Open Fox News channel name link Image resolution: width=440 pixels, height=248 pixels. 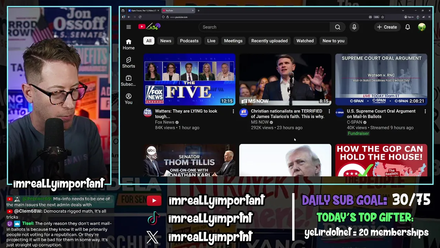(165, 122)
